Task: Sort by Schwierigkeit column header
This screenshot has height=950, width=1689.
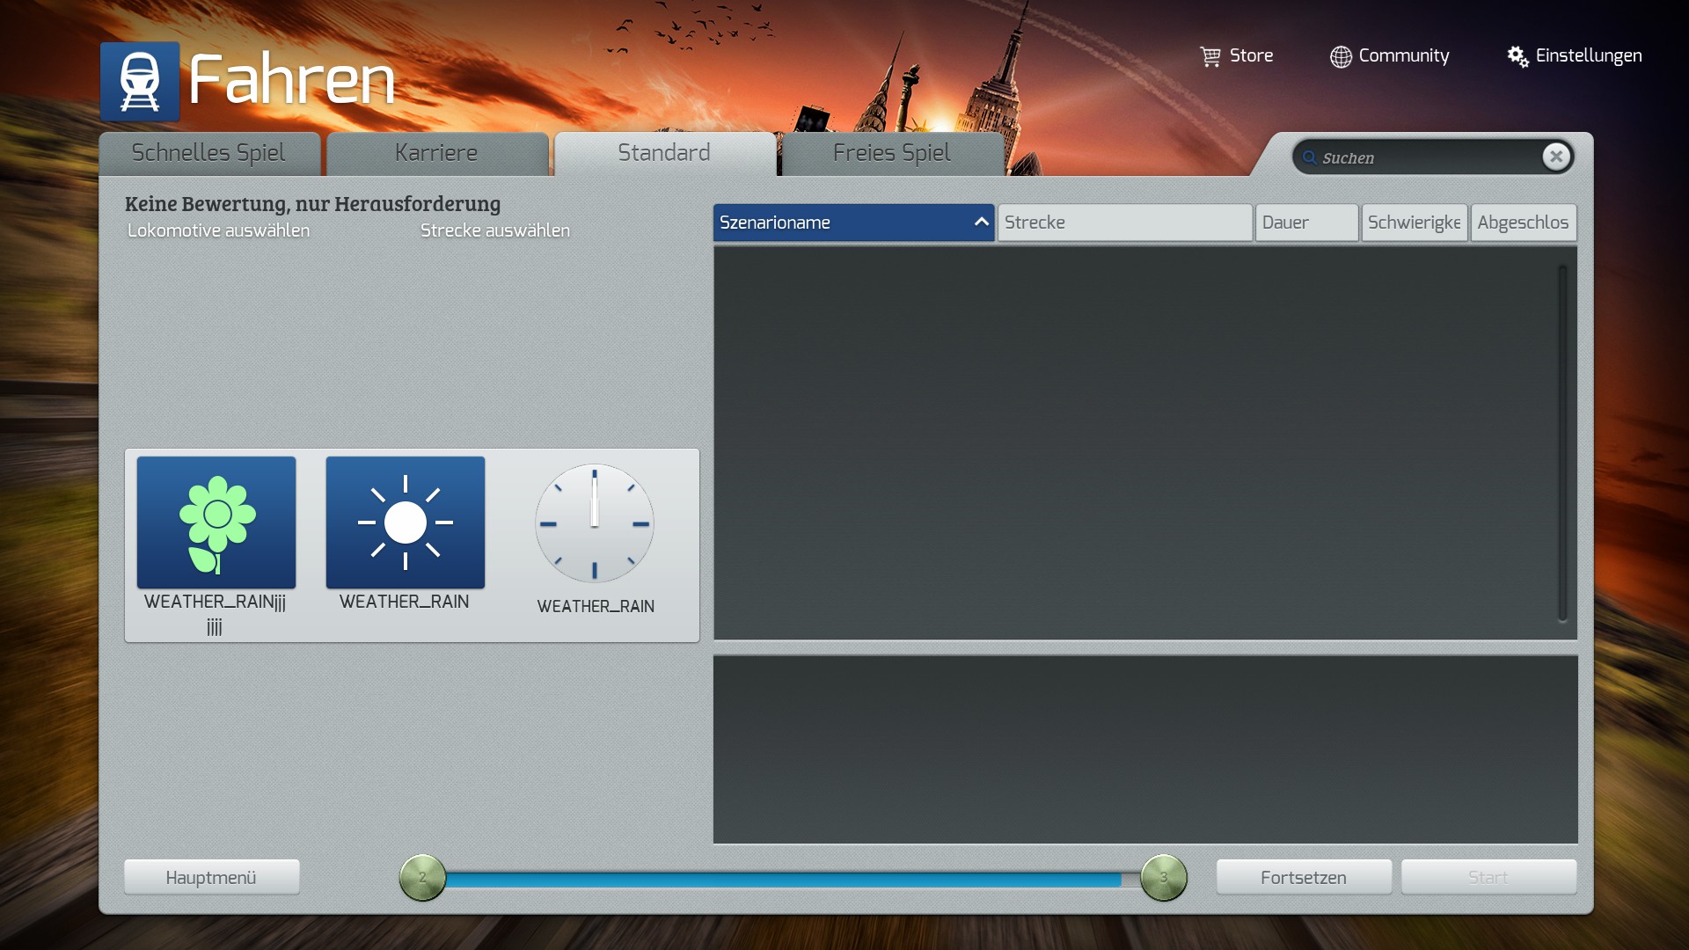Action: click(1414, 223)
